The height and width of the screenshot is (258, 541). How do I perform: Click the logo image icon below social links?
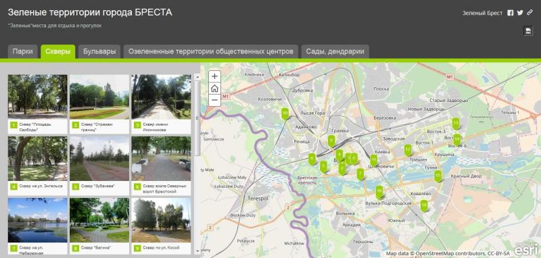tap(527, 30)
